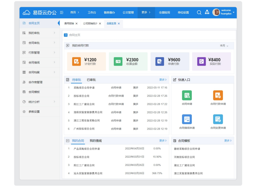
Task: Open the 合同申请 quick entry icon
Action: point(187,95)
